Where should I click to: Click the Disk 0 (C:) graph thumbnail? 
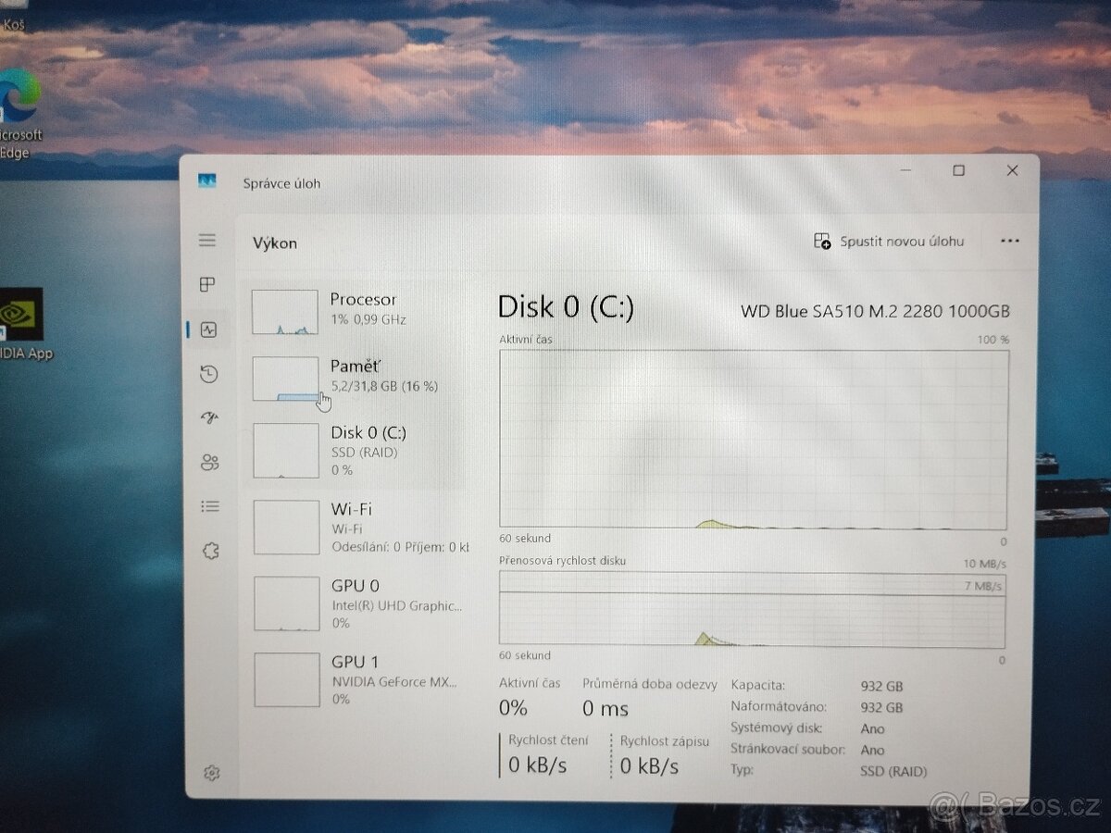click(285, 451)
